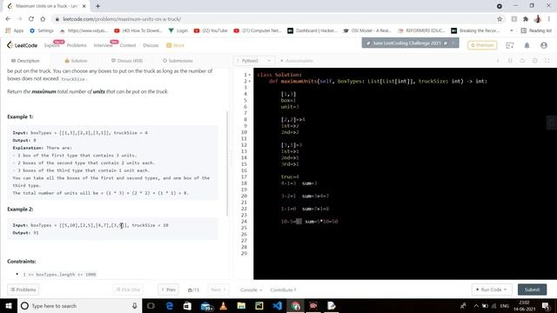Open the Reading list
557x313 pixels.
[x=536, y=30]
